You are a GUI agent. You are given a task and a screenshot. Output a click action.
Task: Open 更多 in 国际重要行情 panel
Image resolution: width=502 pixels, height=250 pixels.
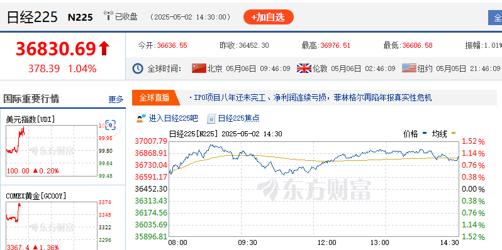116,99
